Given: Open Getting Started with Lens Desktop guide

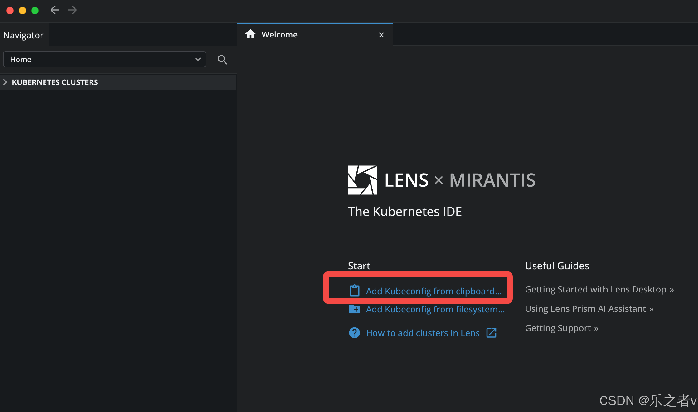Looking at the screenshot, I should click(x=599, y=289).
